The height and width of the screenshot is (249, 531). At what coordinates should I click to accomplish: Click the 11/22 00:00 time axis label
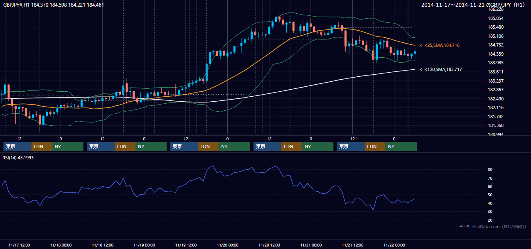pos(394,245)
